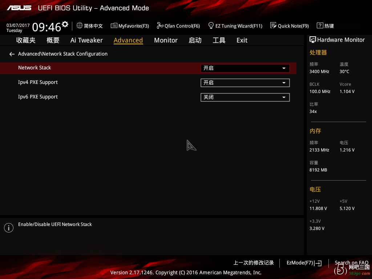Click the 1.216 V memory voltage value
The height and width of the screenshot is (279, 372).
click(347, 150)
